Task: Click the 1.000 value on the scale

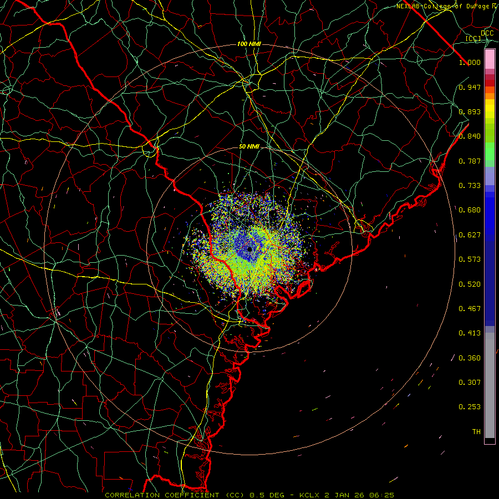Action: coord(470,62)
